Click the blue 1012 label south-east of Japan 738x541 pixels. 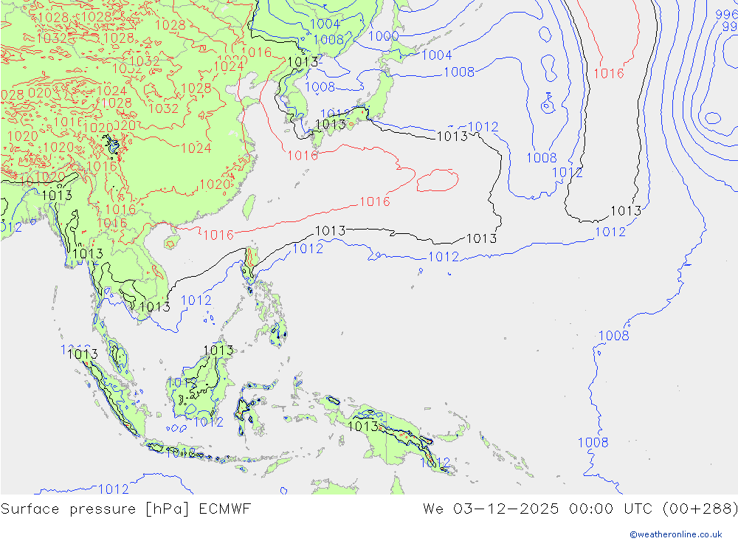[483, 127]
